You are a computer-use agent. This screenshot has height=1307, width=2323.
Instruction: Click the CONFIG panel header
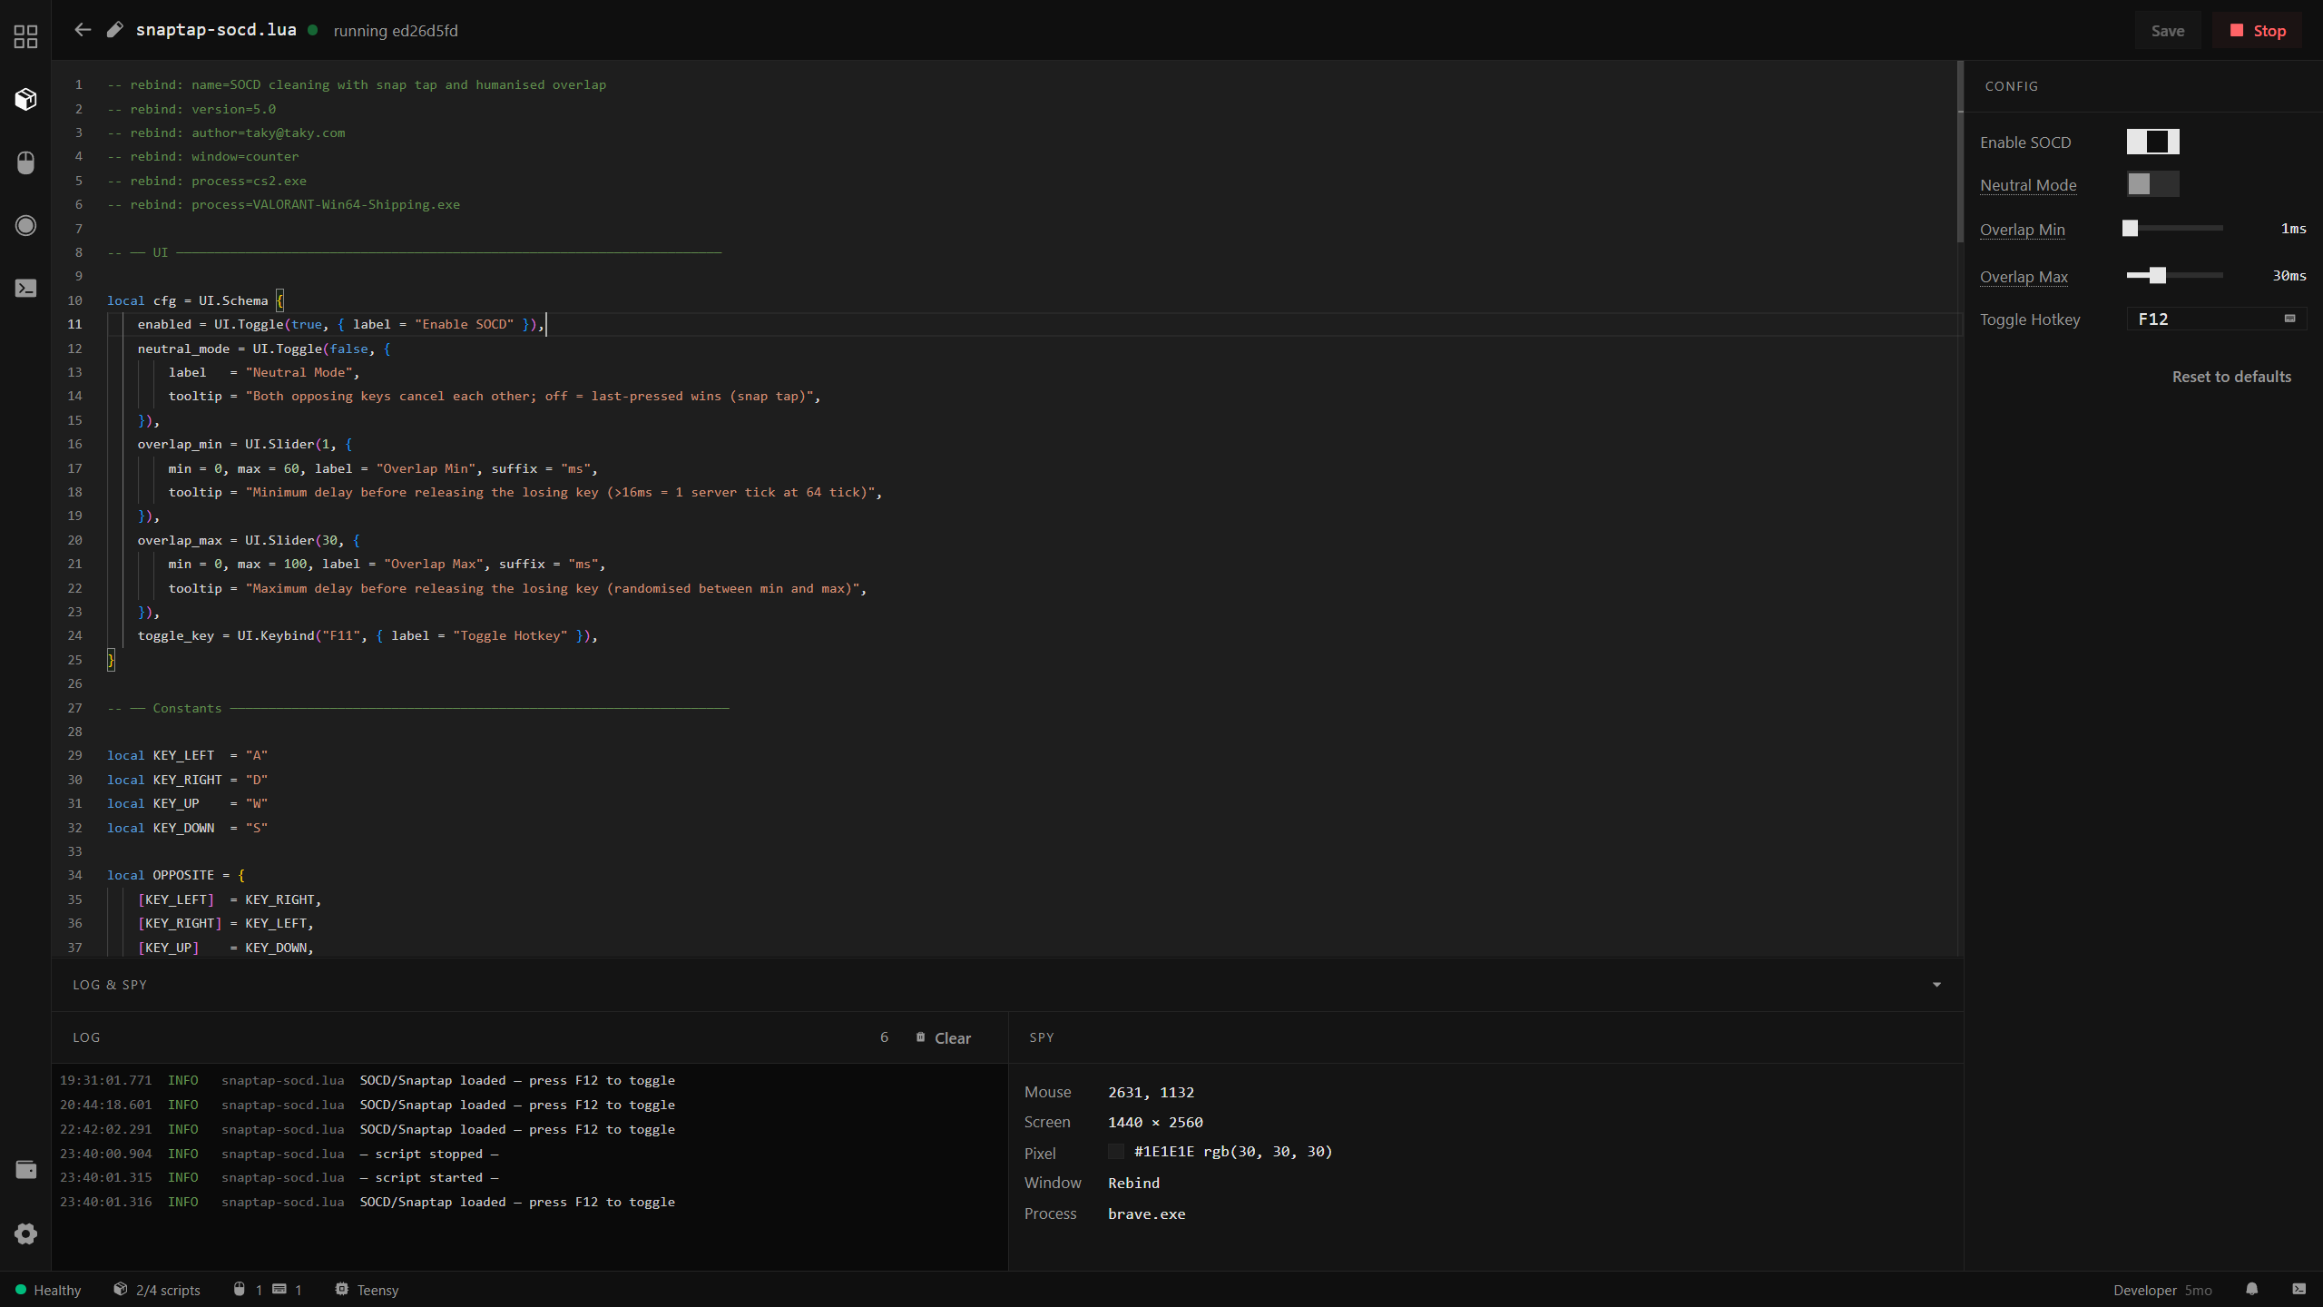[2012, 86]
